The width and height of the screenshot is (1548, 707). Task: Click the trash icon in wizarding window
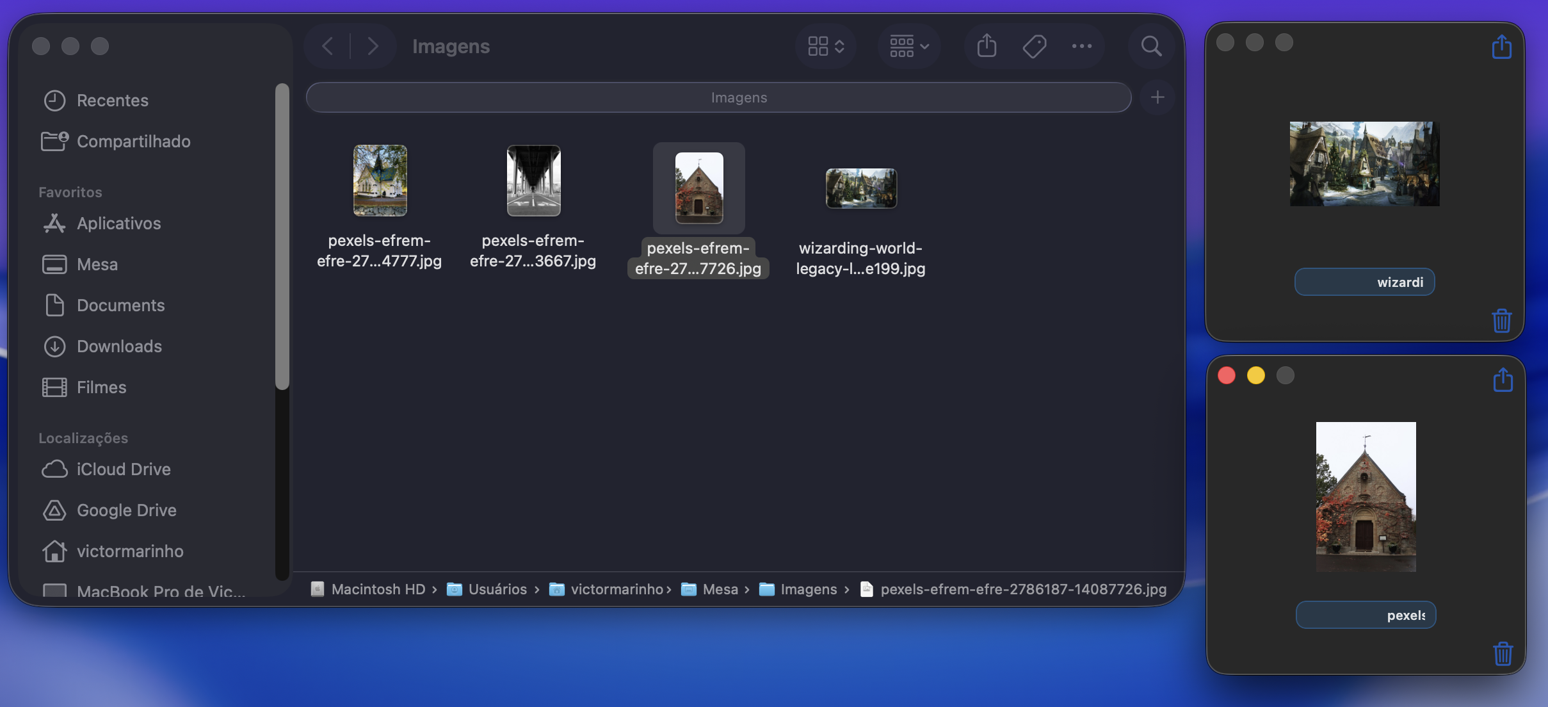[1501, 320]
